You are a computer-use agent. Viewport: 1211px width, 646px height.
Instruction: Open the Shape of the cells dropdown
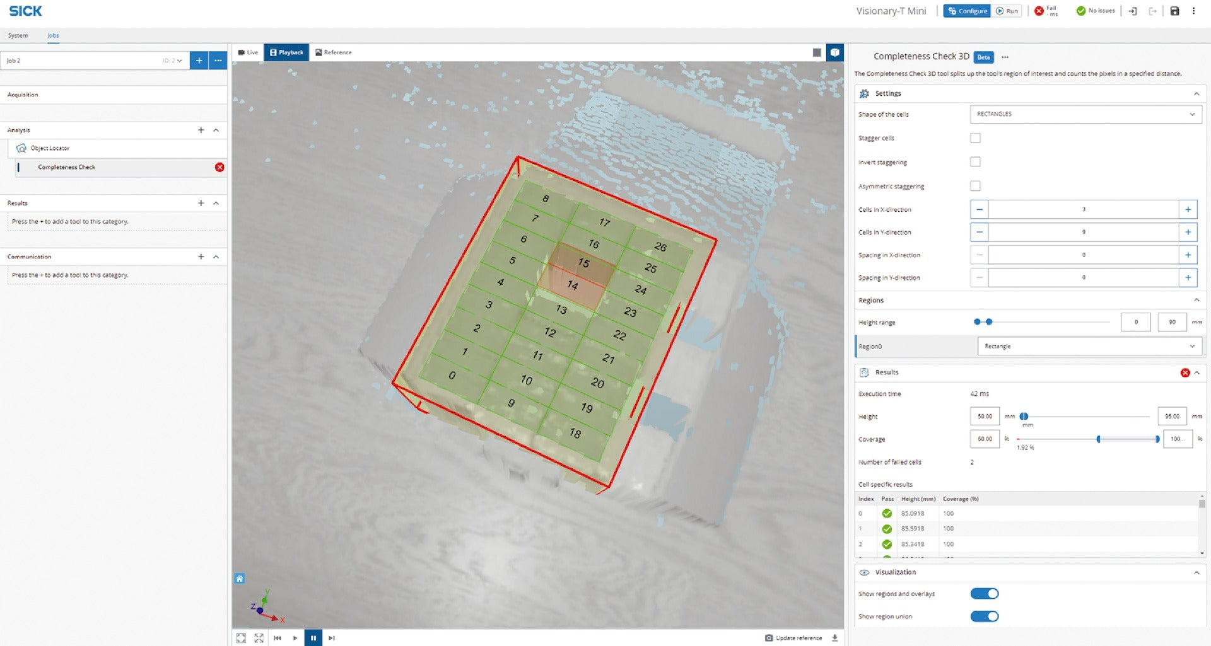coord(1085,114)
